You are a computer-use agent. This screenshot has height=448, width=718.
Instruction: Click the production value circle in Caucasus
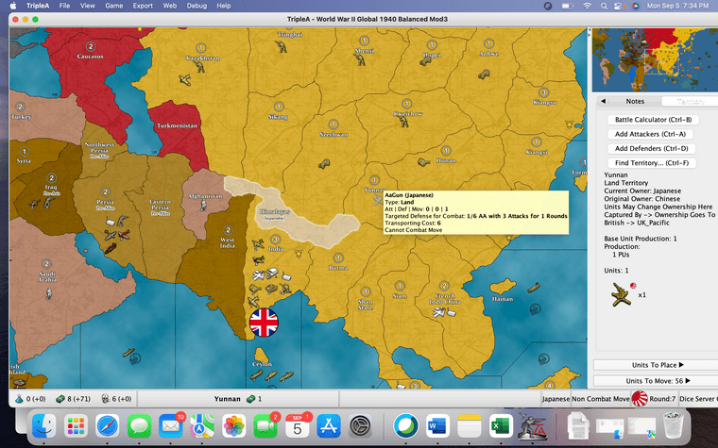tap(91, 46)
